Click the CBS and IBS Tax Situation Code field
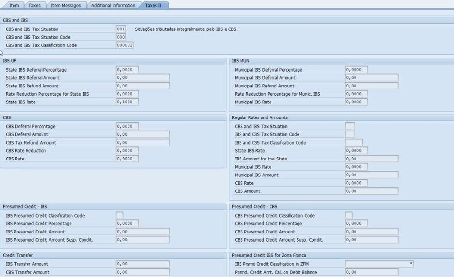The image size is (454, 277). click(121, 37)
